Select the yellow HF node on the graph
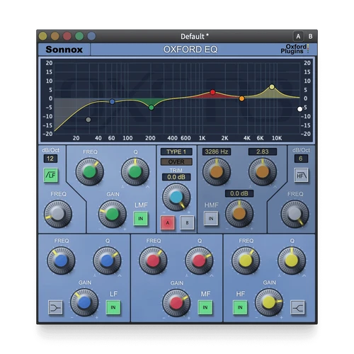 272,87
